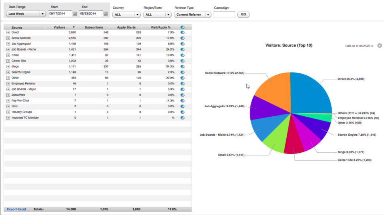Sort by the Visitors column header

pyautogui.click(x=59, y=27)
